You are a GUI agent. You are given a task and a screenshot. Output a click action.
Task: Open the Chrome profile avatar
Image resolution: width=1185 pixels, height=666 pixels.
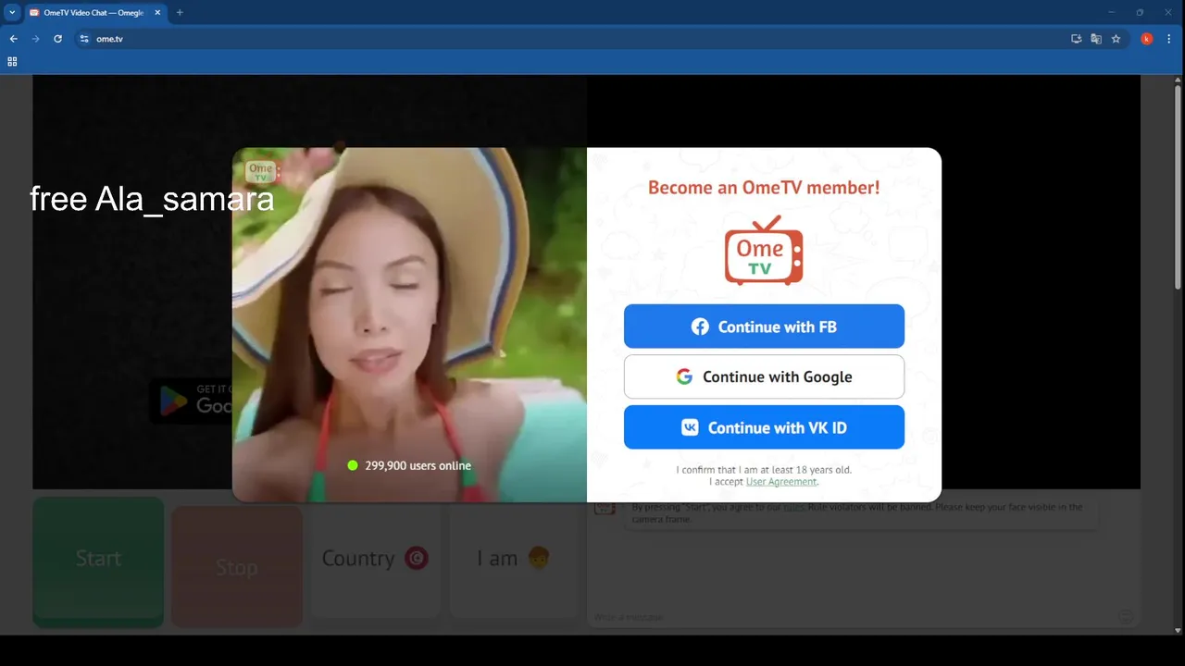[x=1147, y=39]
